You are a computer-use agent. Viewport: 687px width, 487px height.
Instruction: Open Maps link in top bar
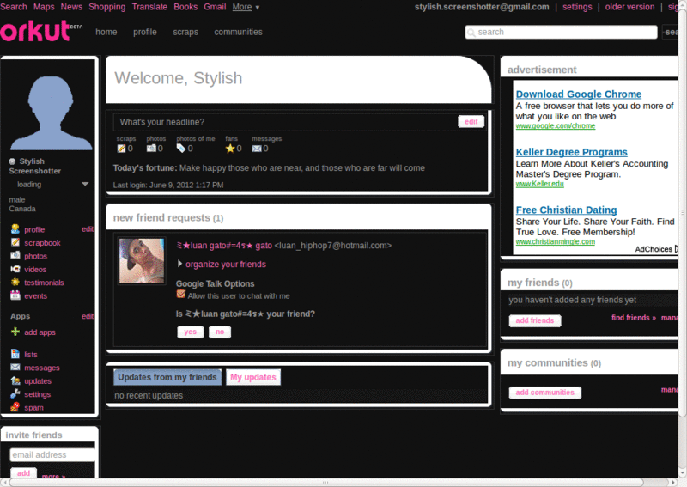click(44, 7)
